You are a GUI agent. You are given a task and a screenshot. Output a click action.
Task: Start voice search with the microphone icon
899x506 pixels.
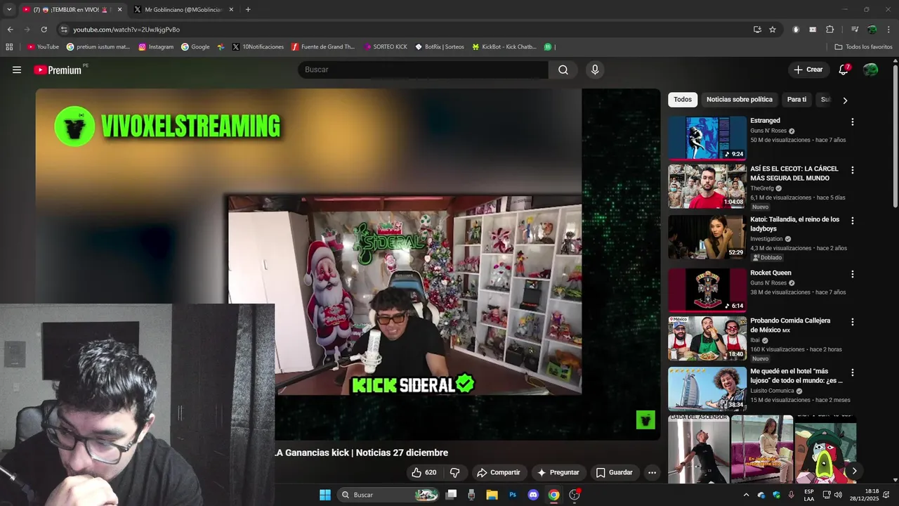[595, 70]
